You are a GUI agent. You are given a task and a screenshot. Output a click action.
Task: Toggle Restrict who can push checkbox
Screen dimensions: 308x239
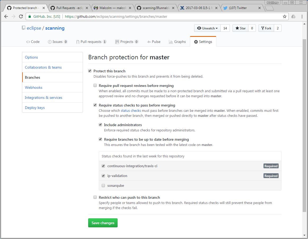[x=95, y=197]
